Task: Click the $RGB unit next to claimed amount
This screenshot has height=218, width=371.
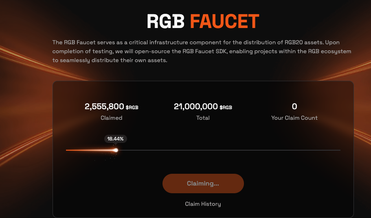Action: tap(132, 108)
